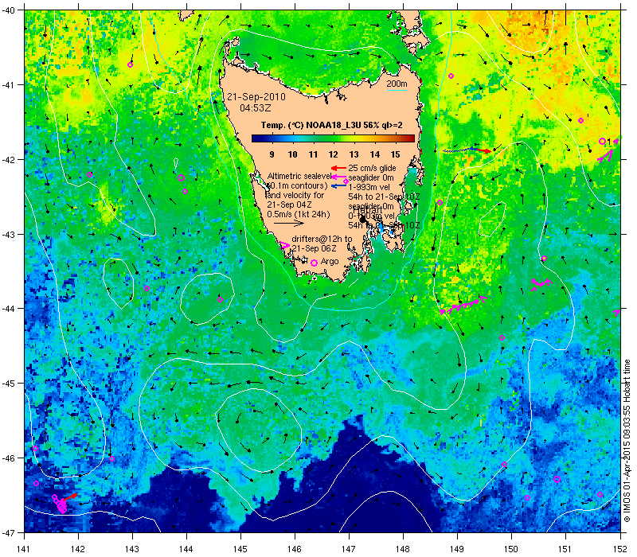Click the longitude axis label '141'
This screenshot has height=557, width=637.
pyautogui.click(x=25, y=549)
